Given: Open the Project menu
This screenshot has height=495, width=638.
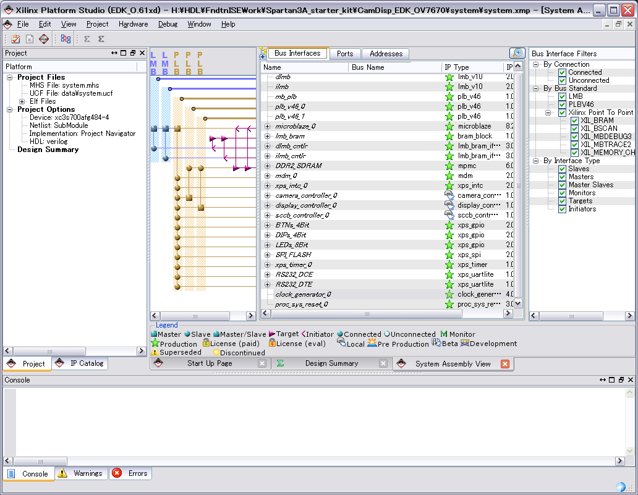Looking at the screenshot, I should tap(97, 24).
